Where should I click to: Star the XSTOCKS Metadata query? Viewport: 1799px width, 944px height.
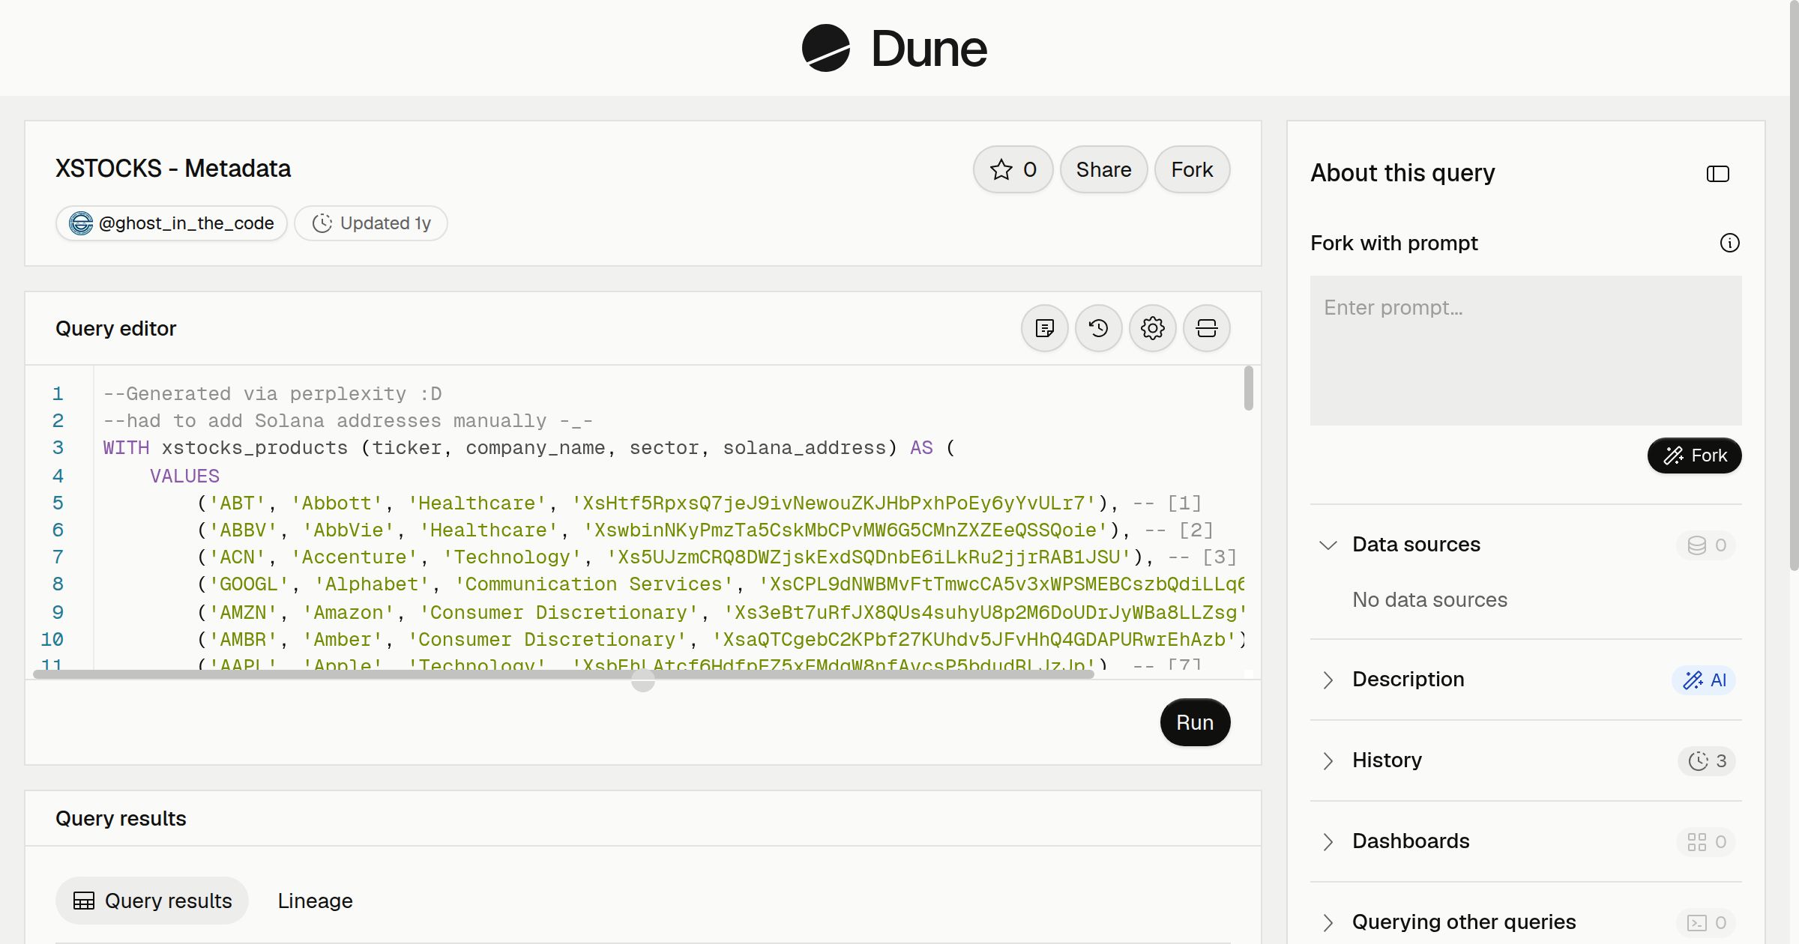click(1013, 169)
